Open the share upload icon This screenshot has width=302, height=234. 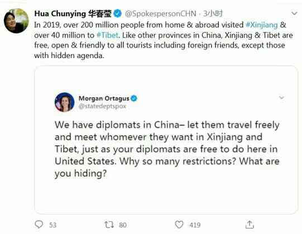(250, 225)
